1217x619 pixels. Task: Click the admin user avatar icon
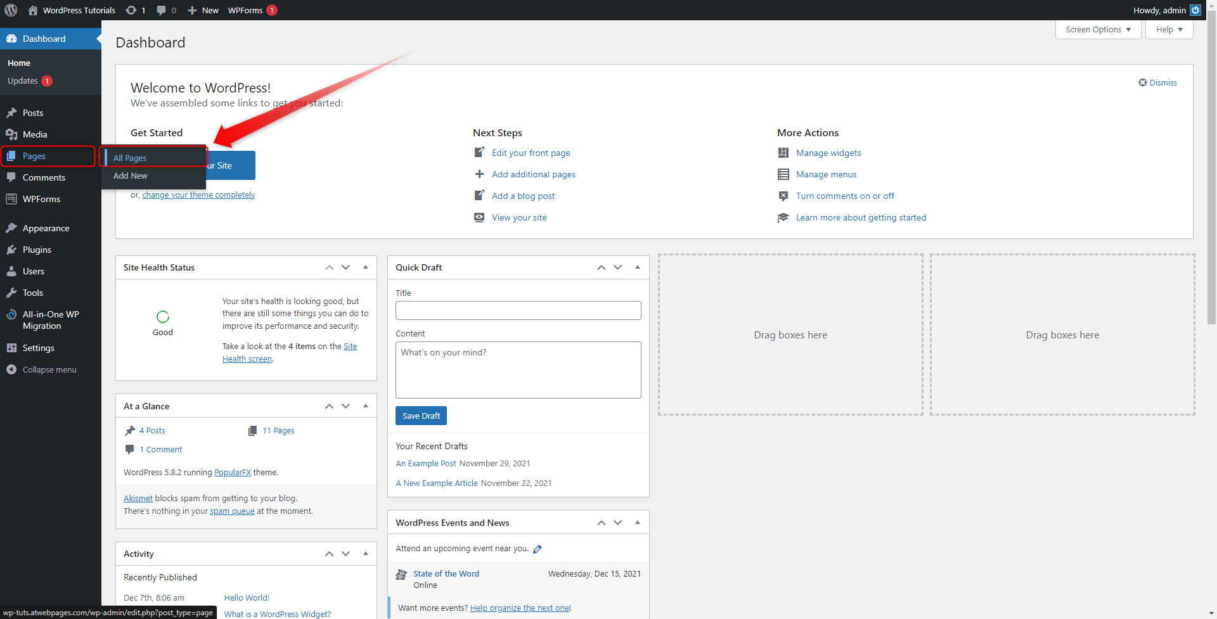pyautogui.click(x=1195, y=10)
